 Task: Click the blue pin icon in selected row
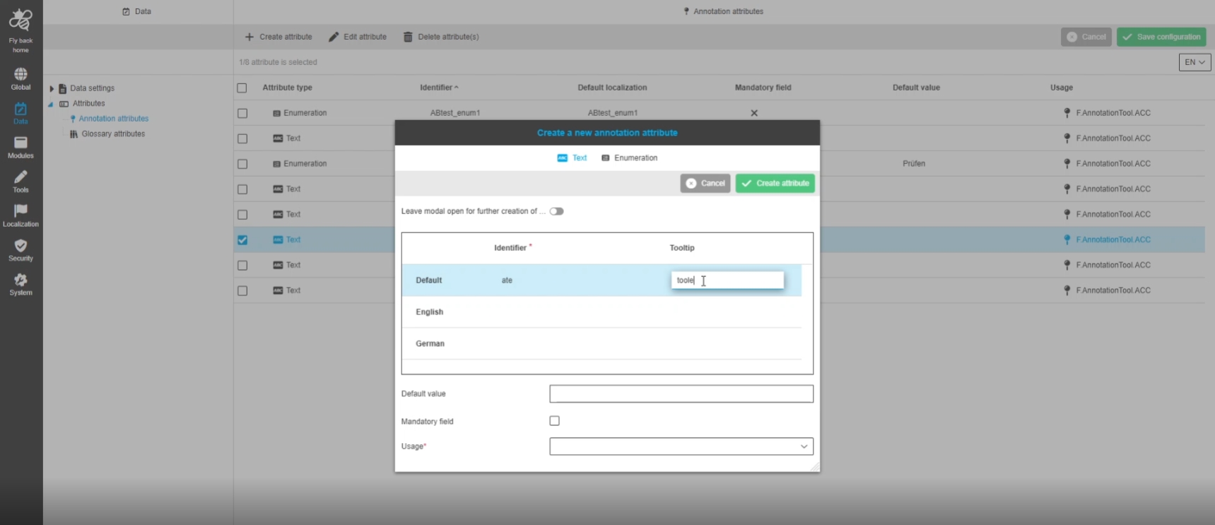1067,240
